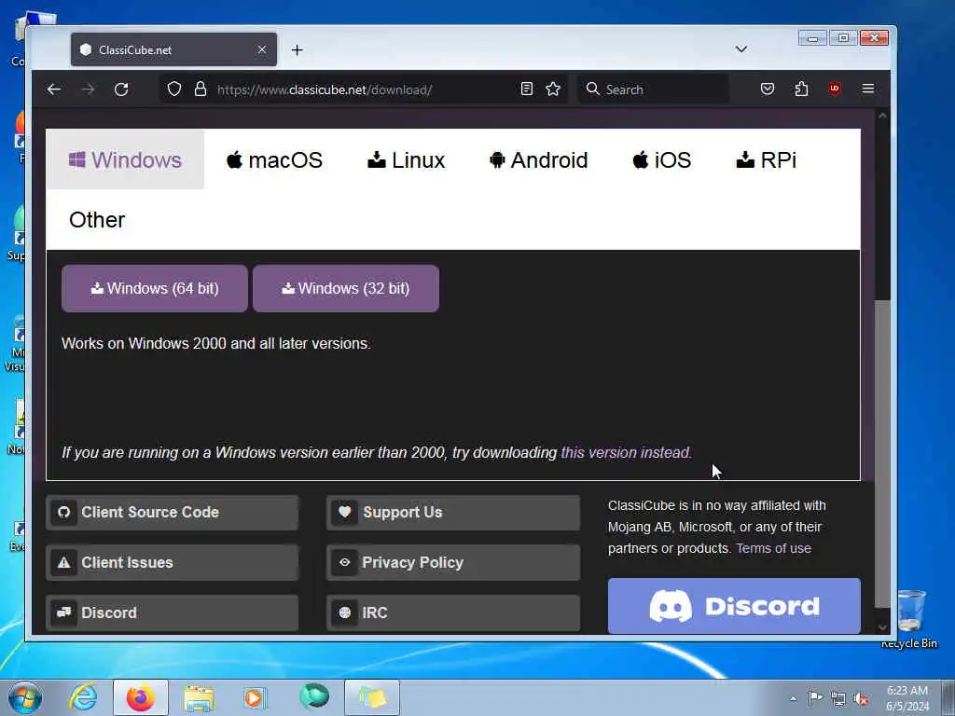
Task: Open Windows Media Player from taskbar
Action: (256, 697)
